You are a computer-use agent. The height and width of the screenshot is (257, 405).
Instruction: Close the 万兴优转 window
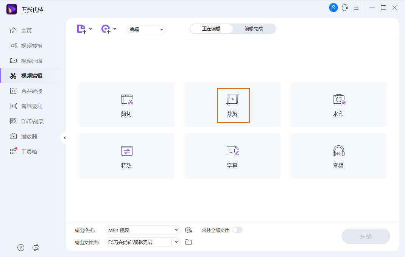tap(395, 8)
